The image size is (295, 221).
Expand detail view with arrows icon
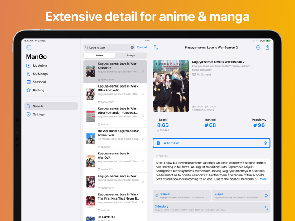(x=156, y=48)
